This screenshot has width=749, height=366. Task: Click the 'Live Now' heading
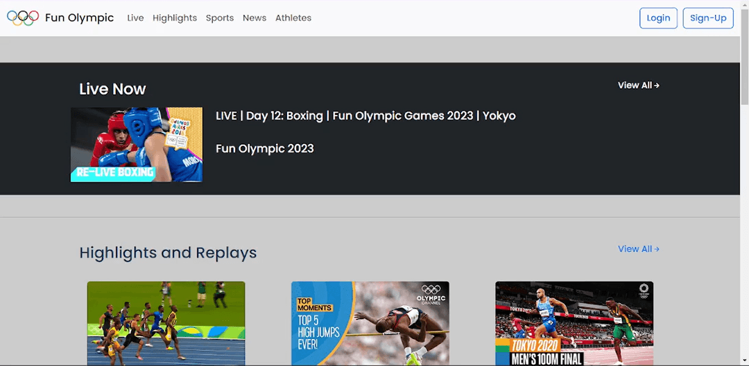point(113,89)
